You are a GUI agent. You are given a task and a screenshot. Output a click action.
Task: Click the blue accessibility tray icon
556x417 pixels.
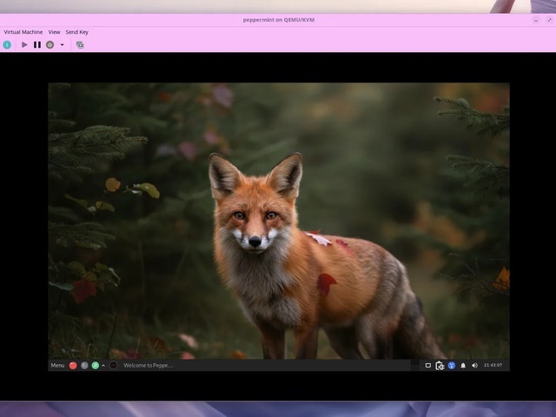452,365
